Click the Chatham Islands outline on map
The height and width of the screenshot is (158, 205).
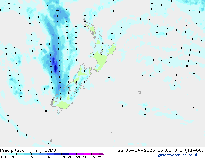[x=140, y=93]
